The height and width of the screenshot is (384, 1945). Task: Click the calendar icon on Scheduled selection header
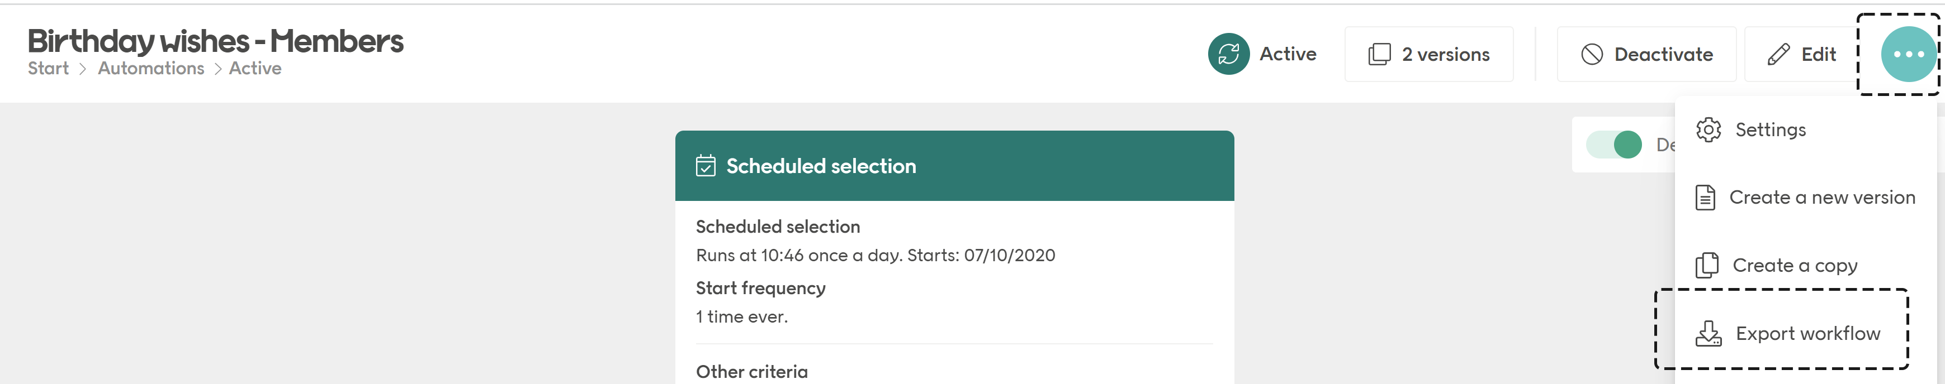[705, 166]
